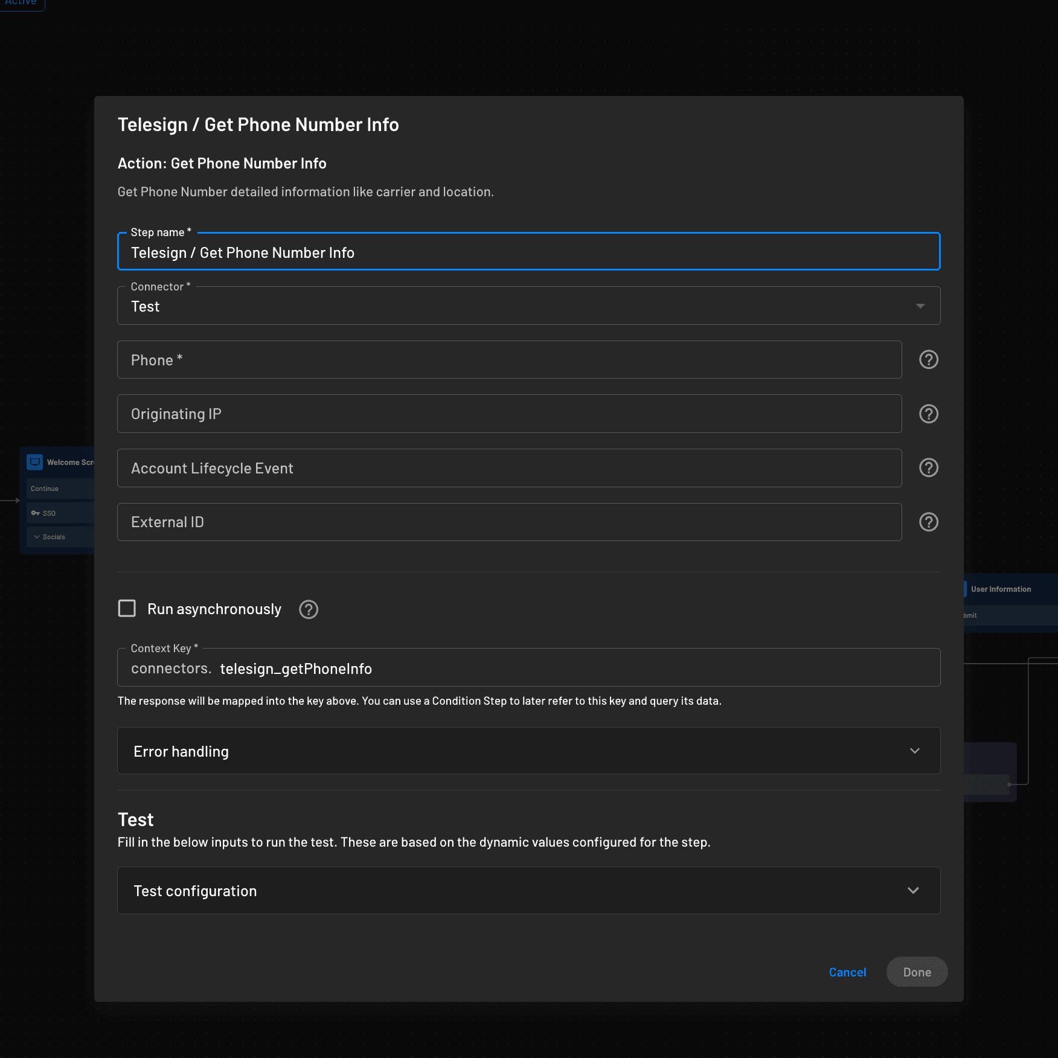The image size is (1058, 1058).
Task: Click the Cancel link
Action: 847,972
